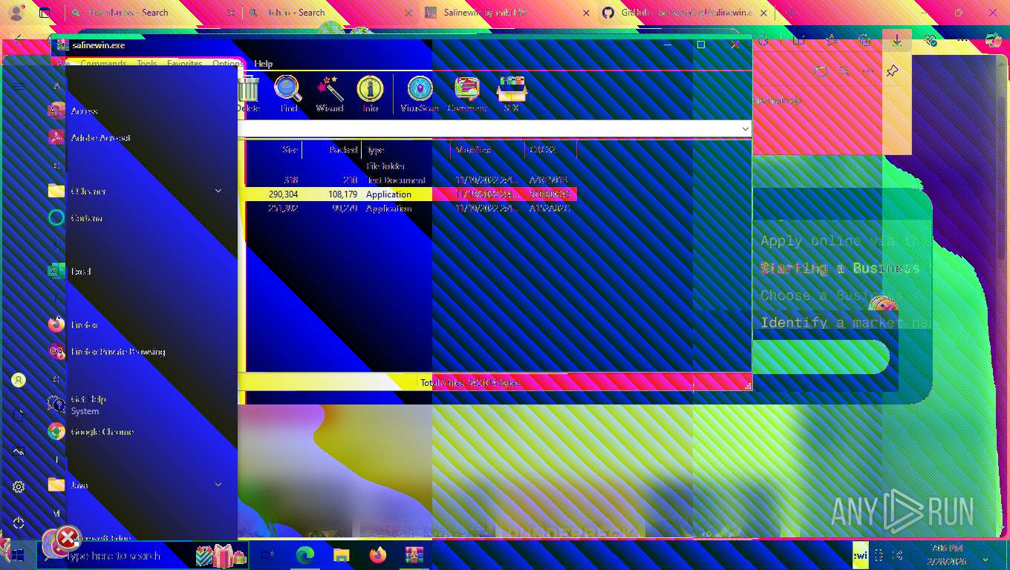Screen dimensions: 1010x570
Task: Click the Windows Start button
Action: point(18,554)
